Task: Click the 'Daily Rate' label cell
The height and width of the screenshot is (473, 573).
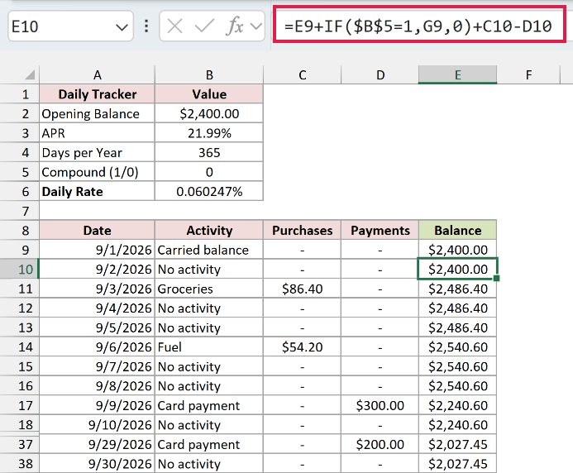Action: 98,192
